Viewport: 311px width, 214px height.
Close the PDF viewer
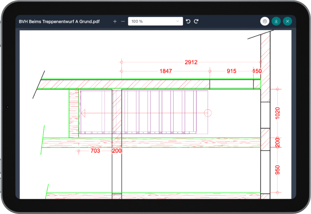[x=287, y=21]
